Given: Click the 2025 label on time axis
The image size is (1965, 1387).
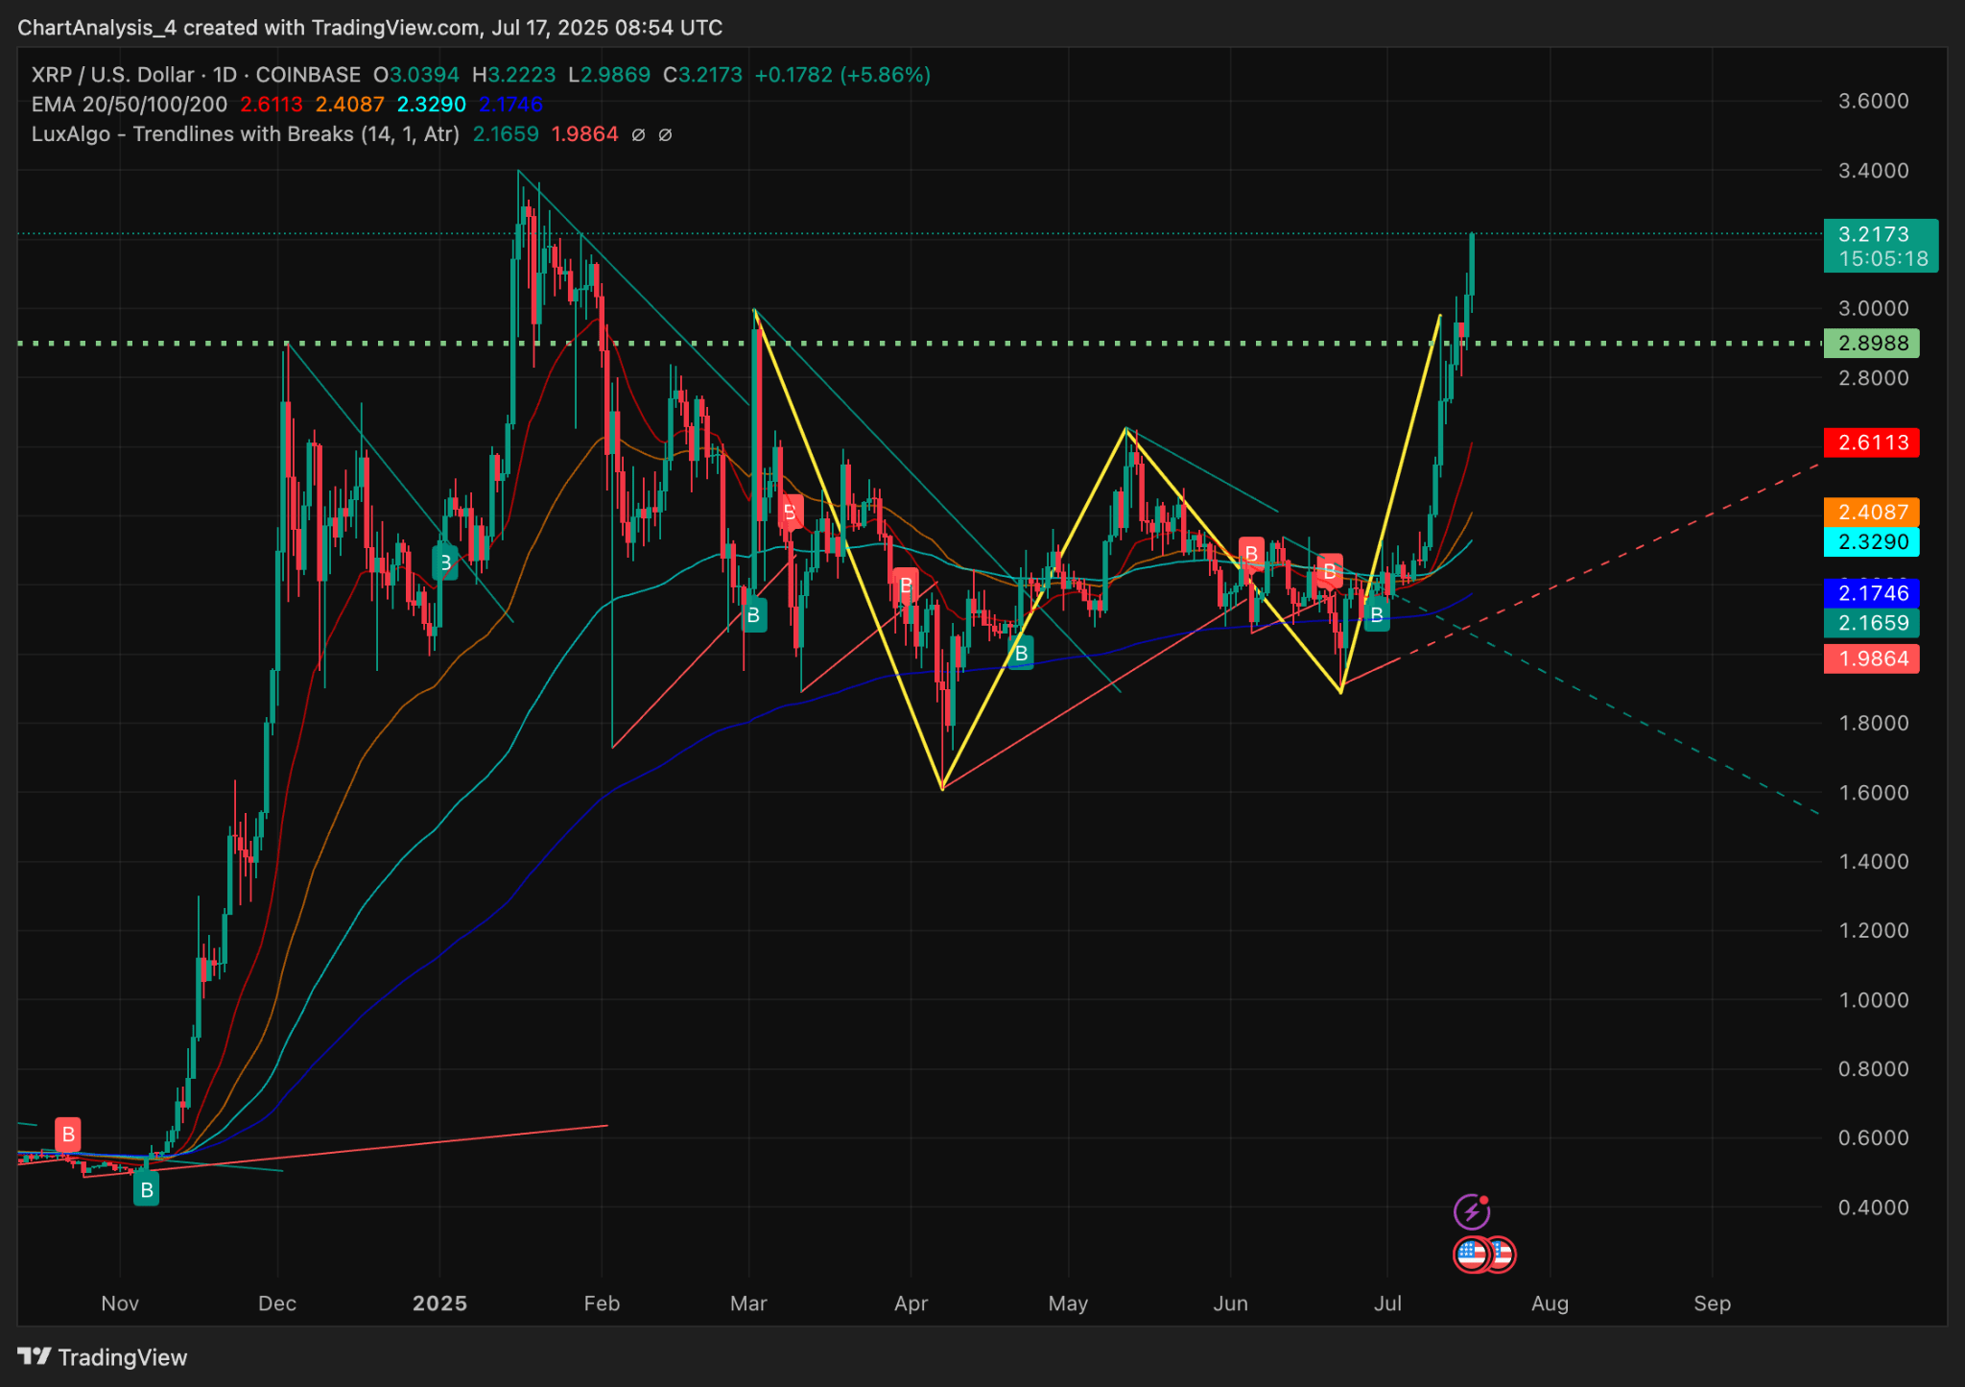Looking at the screenshot, I should pos(439,1303).
